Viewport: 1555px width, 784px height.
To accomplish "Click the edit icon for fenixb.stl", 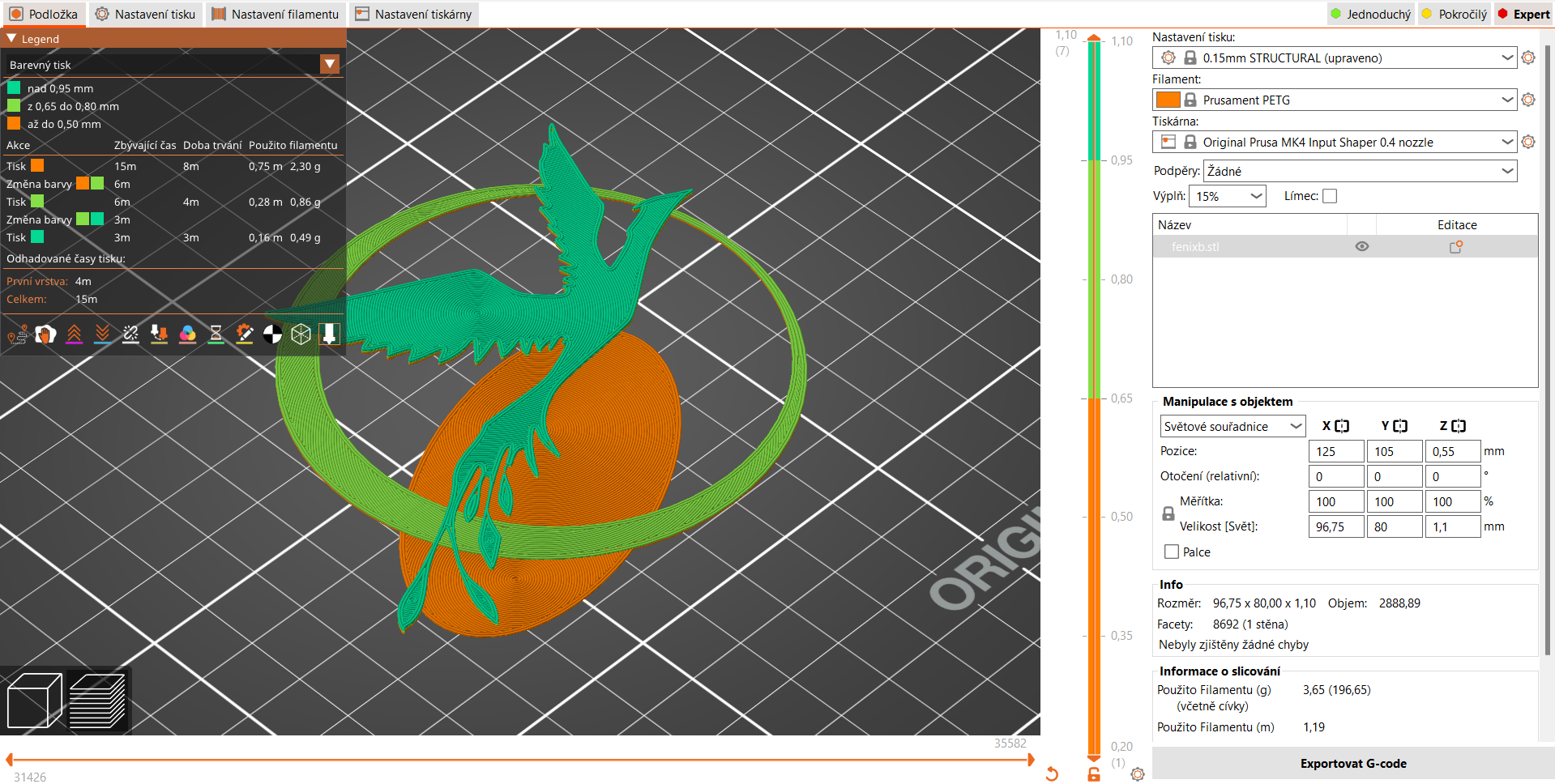I will coord(1456,247).
